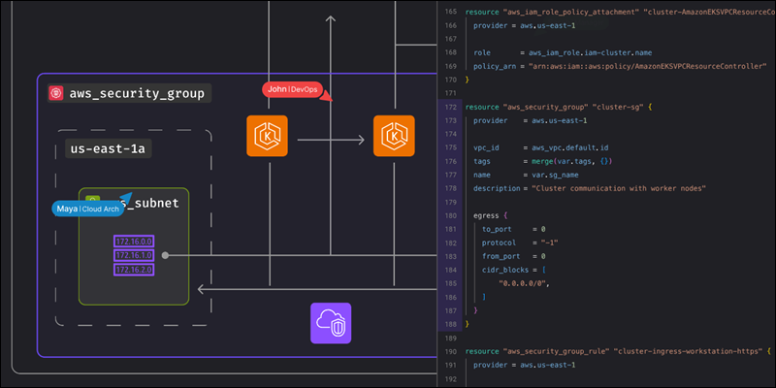The width and height of the screenshot is (776, 388).
Task: Click "cluster-ingress-workstation-https" resource name
Action: [687, 351]
